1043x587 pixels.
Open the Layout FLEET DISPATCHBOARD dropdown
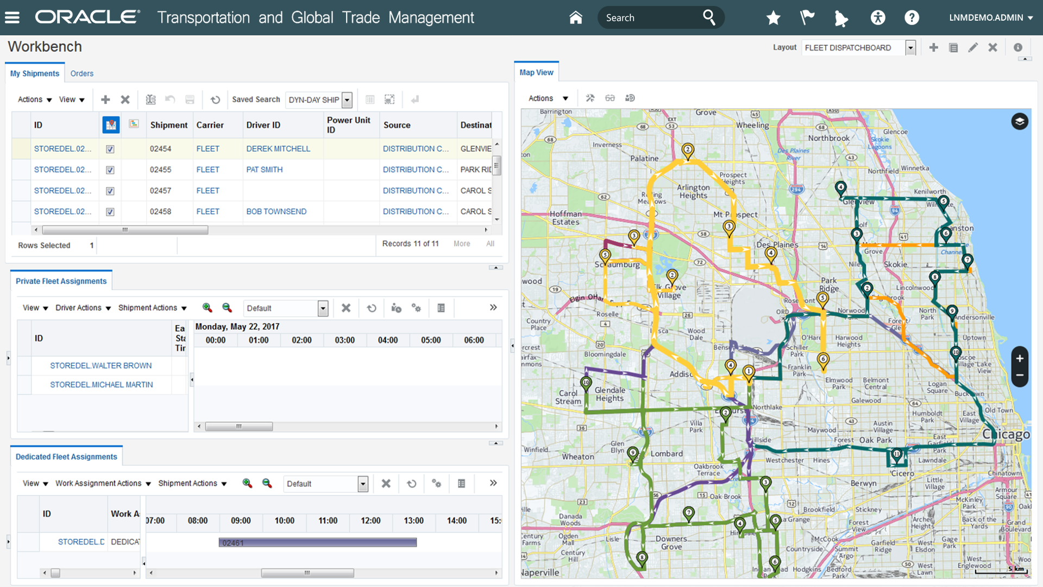[x=909, y=47]
